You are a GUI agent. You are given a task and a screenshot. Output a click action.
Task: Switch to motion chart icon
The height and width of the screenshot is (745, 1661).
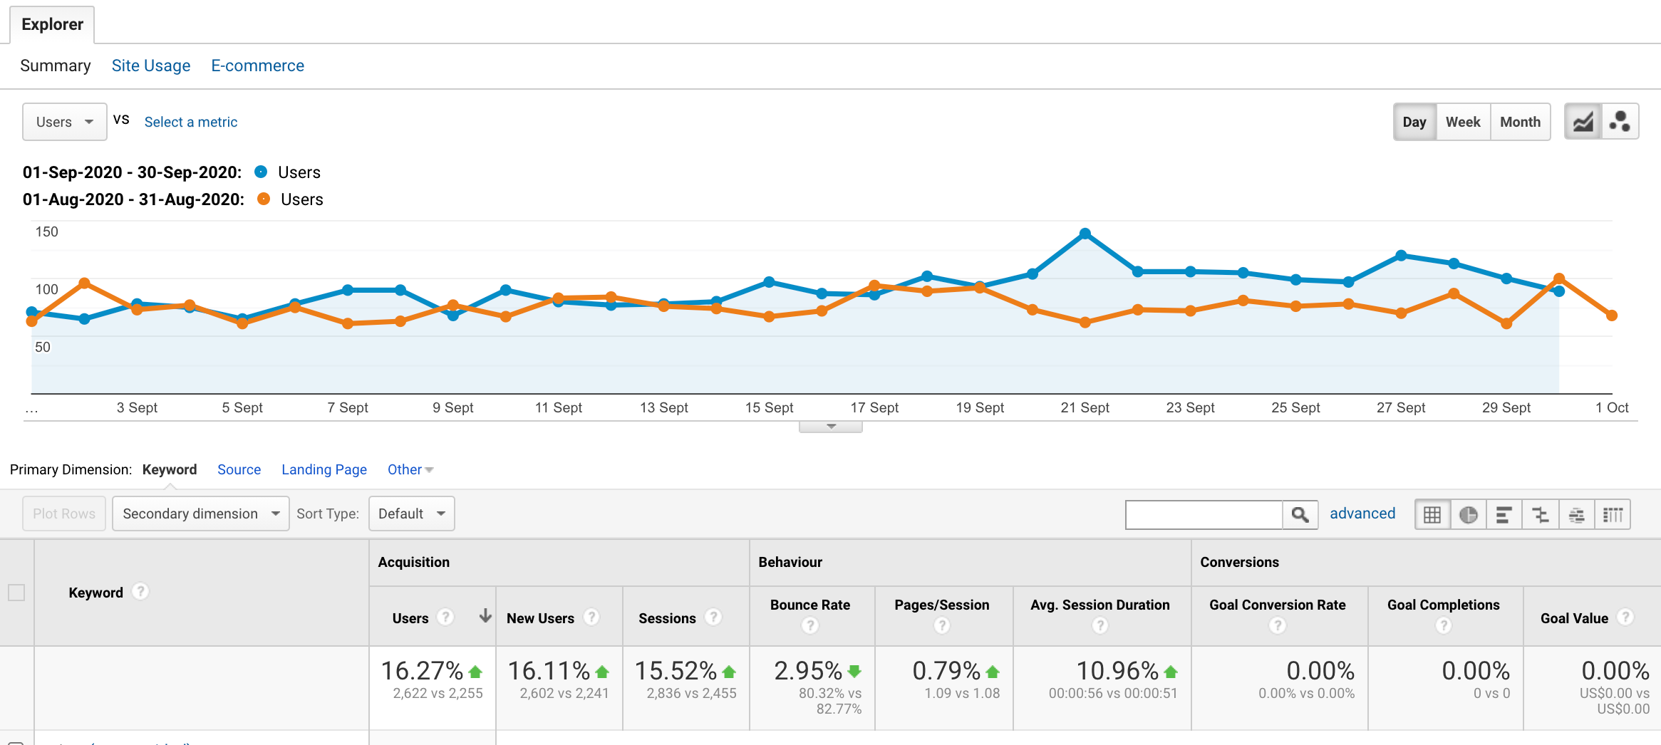point(1620,122)
